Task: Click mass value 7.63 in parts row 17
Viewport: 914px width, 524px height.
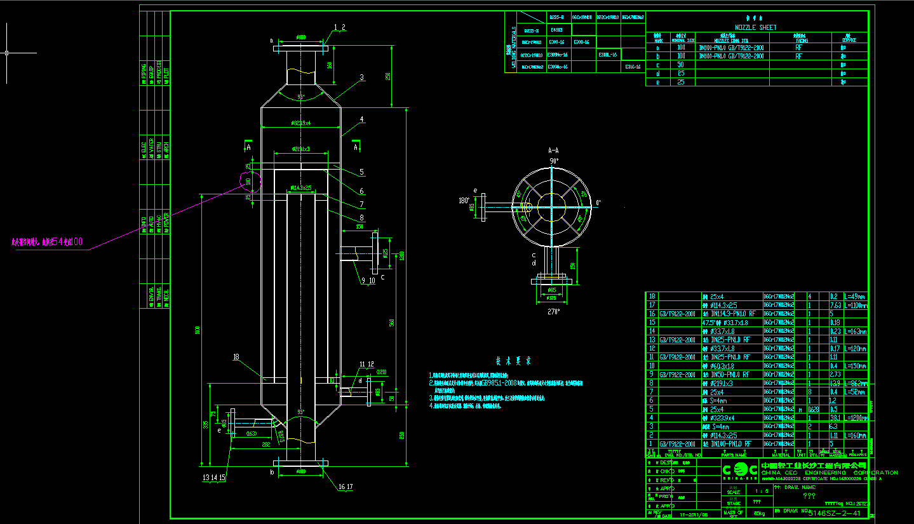Action: click(x=835, y=306)
